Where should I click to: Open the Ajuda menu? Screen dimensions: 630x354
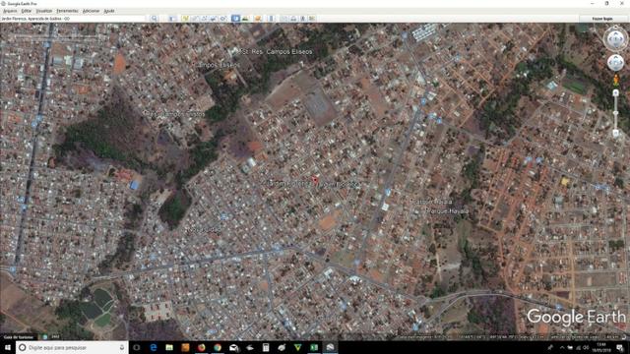(x=109, y=11)
